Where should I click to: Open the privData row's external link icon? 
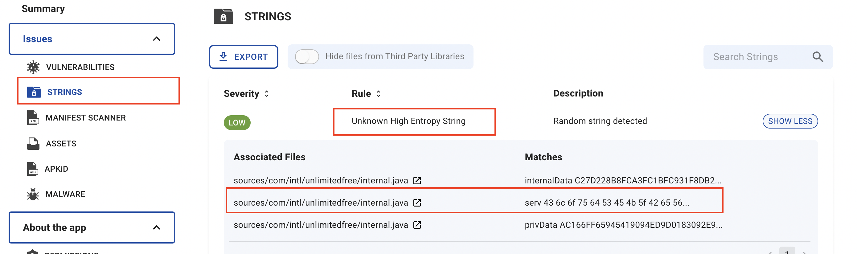pyautogui.click(x=417, y=225)
